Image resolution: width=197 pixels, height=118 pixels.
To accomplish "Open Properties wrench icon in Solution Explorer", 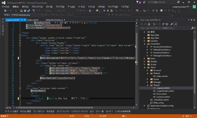I will 171,24.
